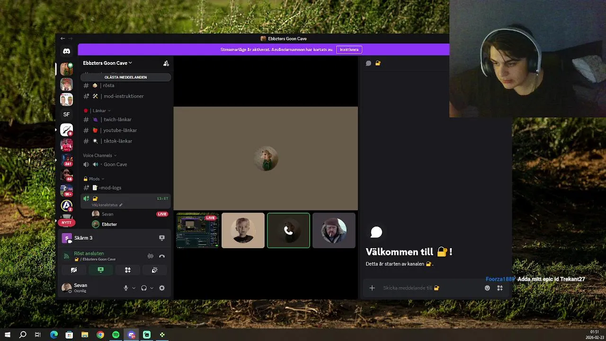Toggle noise suppression waveform icon
606x341 pixels.
pyautogui.click(x=151, y=256)
